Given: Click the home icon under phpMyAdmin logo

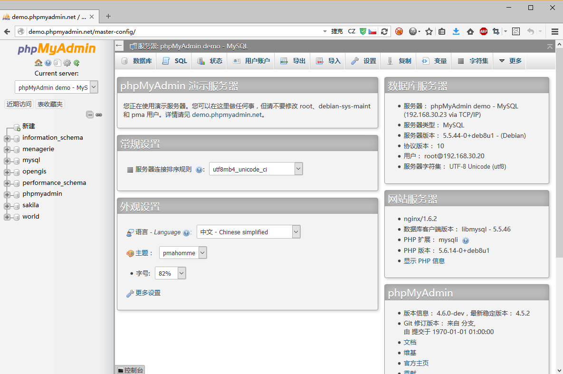Looking at the screenshot, I should 38,63.
